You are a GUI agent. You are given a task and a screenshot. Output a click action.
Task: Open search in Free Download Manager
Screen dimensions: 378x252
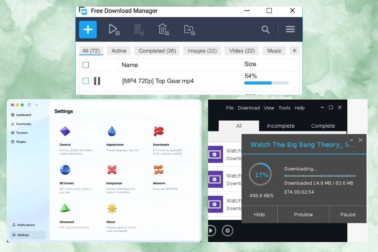point(265,30)
